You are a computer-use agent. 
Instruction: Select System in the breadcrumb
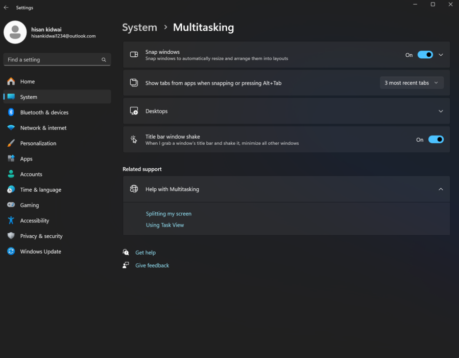coord(139,27)
